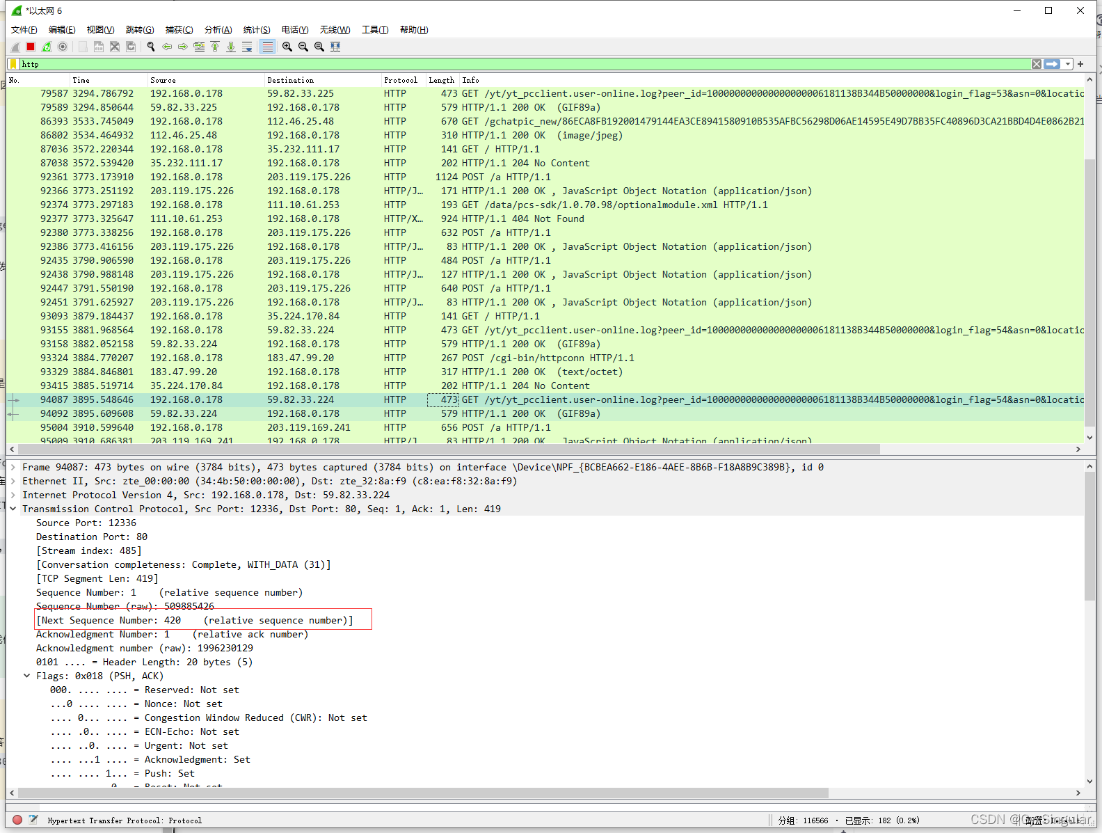Reset text size to normal
Viewport: 1102px width, 833px height.
319,47
